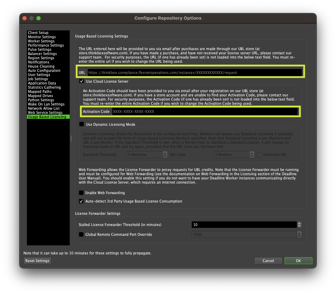
Task: Click the Standard Threshold machines spin box
Action: coord(145,155)
